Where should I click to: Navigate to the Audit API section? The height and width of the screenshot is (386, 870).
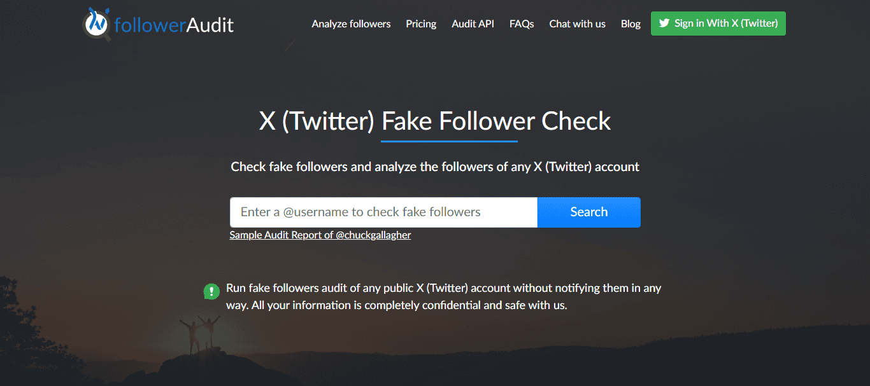coord(473,24)
